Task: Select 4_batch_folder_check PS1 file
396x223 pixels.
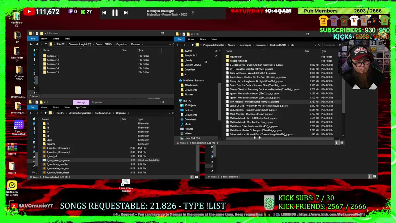Action: pyautogui.click(x=58, y=173)
